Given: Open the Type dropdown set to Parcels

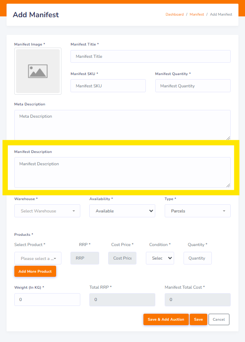Looking at the screenshot, I should [x=197, y=211].
